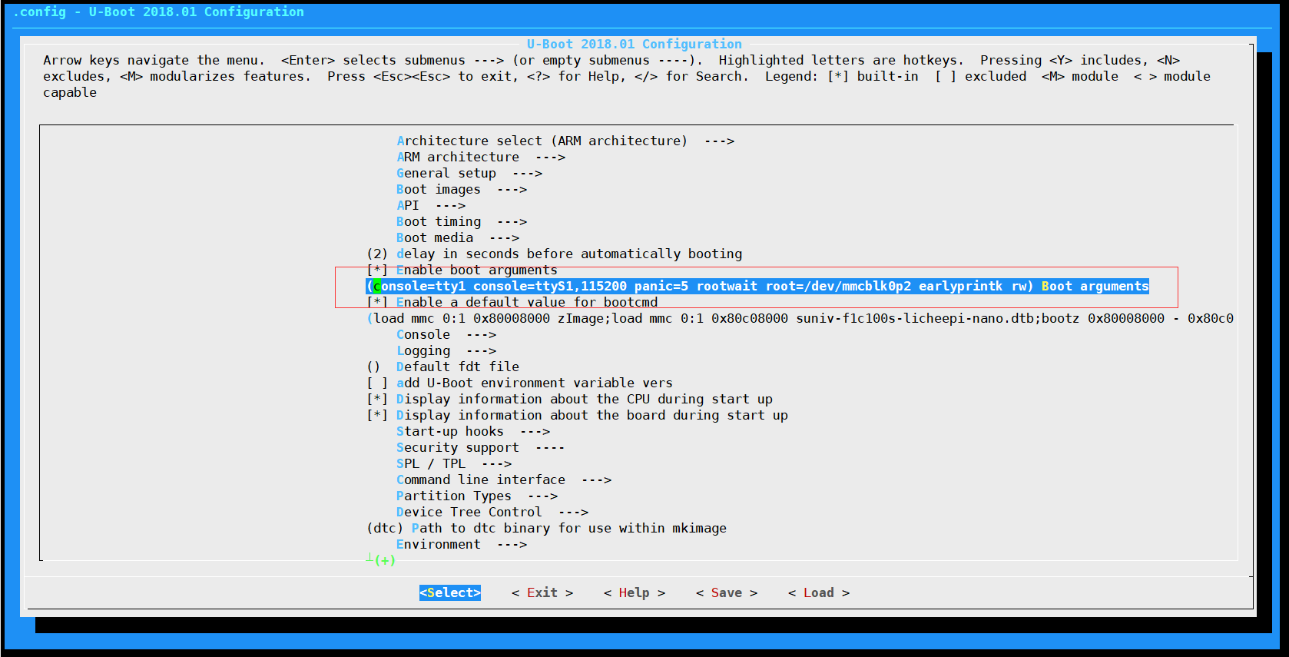The image size is (1289, 657).
Task: Select the Default fdt file entry
Action: (x=443, y=367)
